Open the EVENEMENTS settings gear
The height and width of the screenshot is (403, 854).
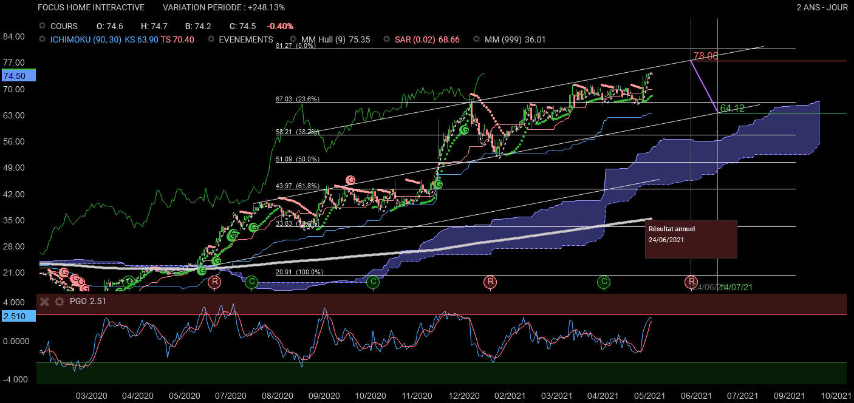click(x=211, y=39)
